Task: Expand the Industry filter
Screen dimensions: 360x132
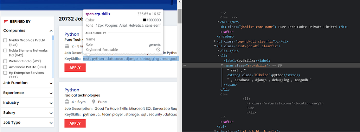Action: [x=51, y=103]
